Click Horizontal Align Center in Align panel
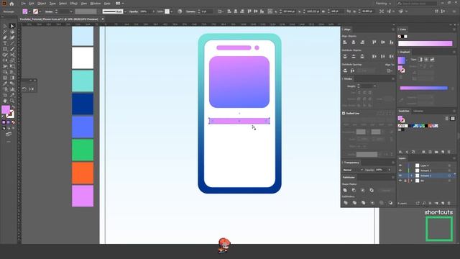This screenshot has width=460, height=259. point(354,42)
